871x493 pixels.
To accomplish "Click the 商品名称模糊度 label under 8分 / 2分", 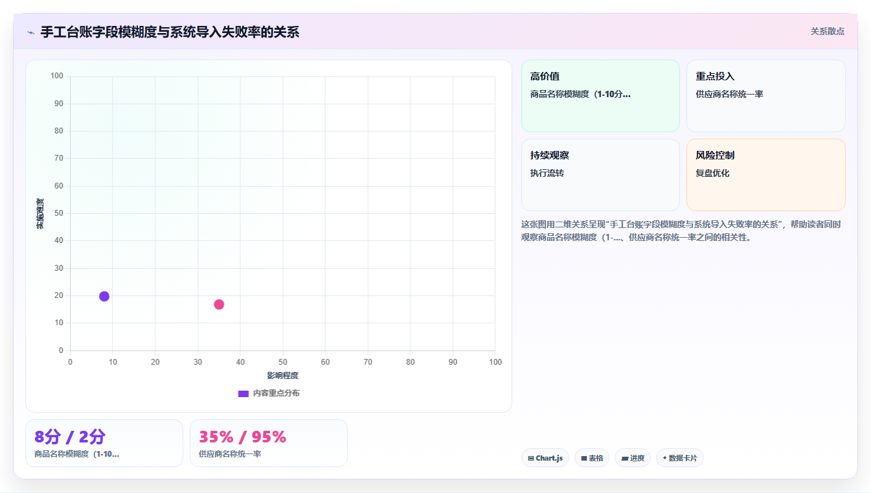I will [76, 454].
